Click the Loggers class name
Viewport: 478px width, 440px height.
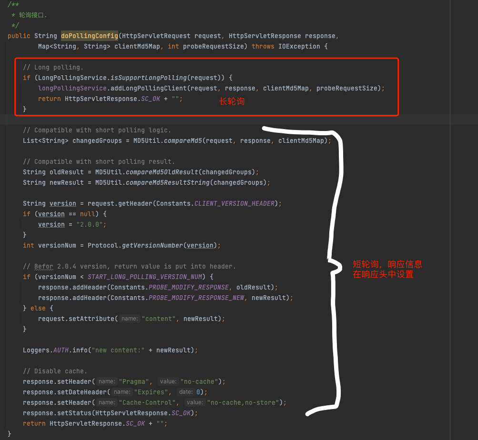36,350
